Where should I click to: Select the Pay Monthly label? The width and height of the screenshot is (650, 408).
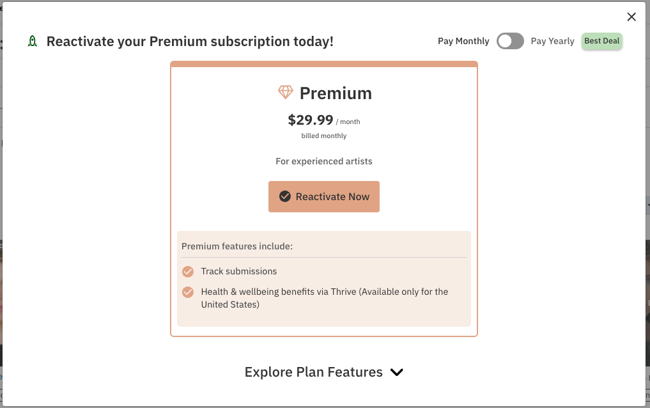463,41
